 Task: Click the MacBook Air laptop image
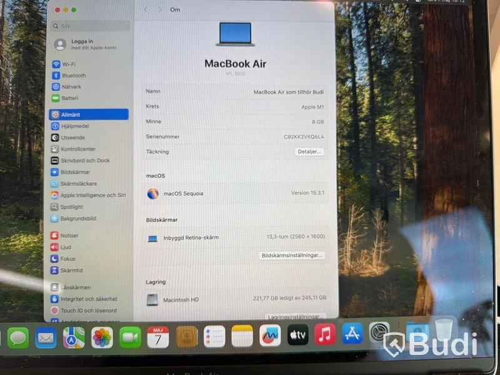[236, 34]
